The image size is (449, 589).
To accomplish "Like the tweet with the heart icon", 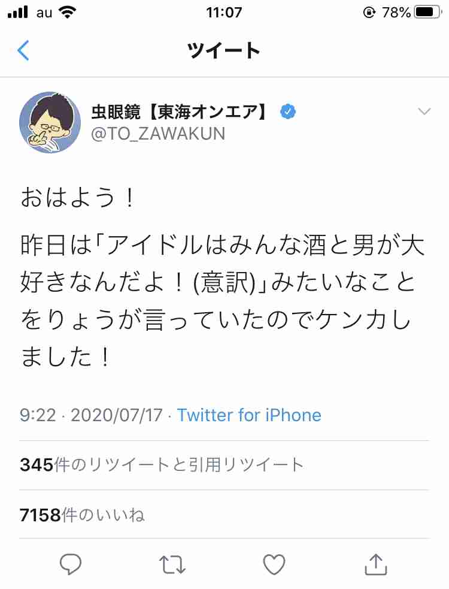I will click(x=274, y=564).
